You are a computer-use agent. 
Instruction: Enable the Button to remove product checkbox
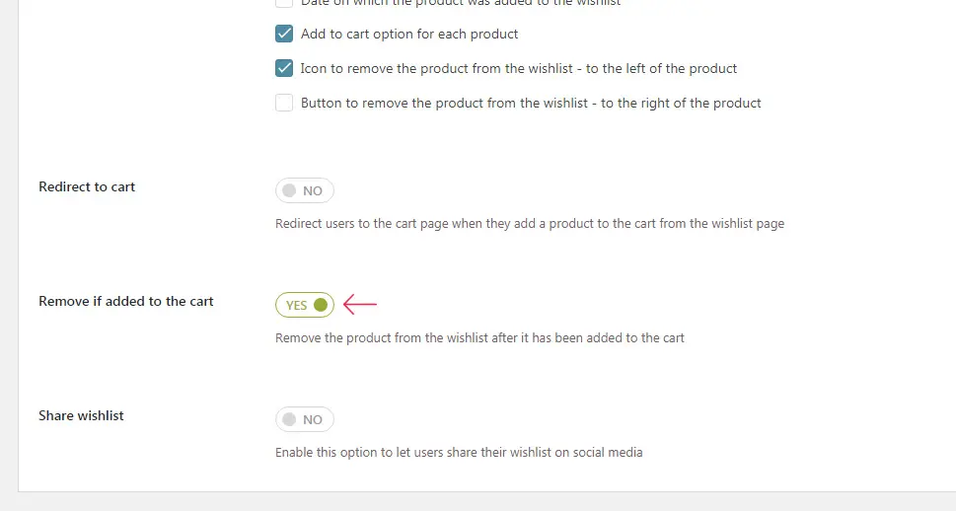click(284, 103)
